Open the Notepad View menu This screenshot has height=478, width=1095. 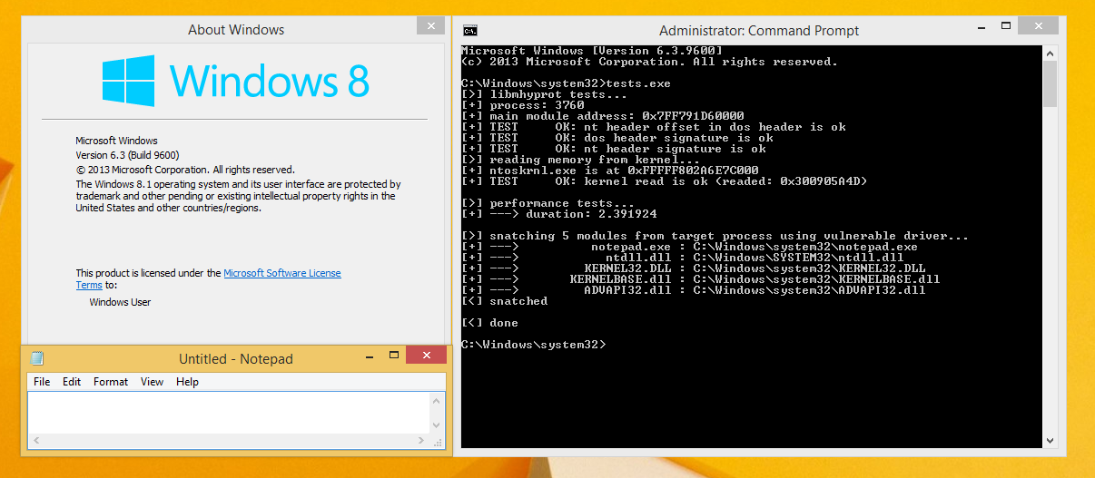[x=153, y=382]
